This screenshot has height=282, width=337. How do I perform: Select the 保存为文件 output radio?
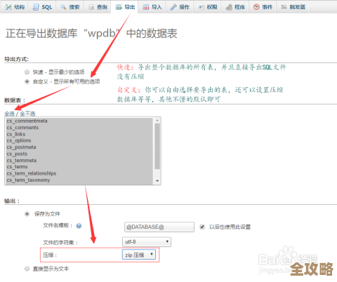(x=27, y=214)
